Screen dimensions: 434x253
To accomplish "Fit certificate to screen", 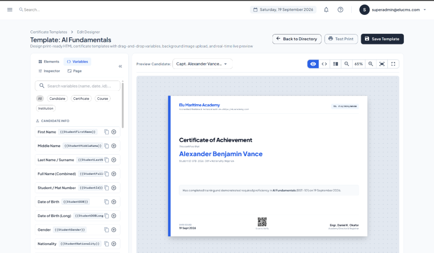I will point(382,64).
